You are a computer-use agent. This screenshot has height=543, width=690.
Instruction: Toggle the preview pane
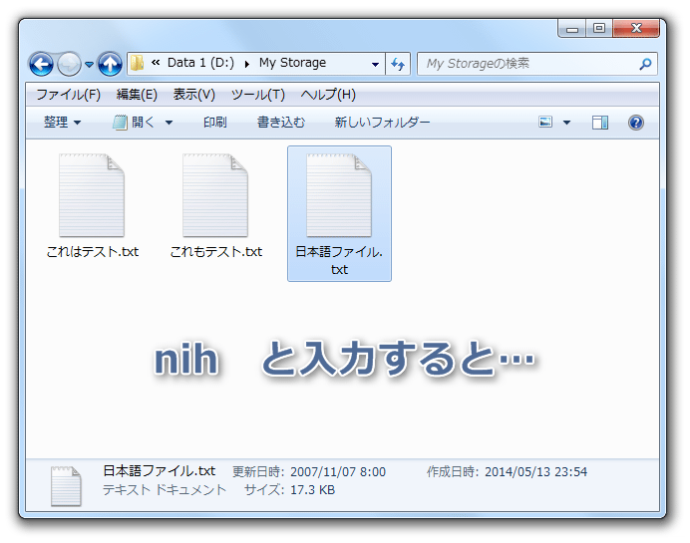click(600, 123)
